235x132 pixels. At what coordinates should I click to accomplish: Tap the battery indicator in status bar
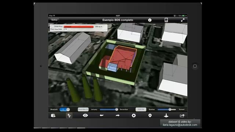pyautogui.click(x=184, y=15)
